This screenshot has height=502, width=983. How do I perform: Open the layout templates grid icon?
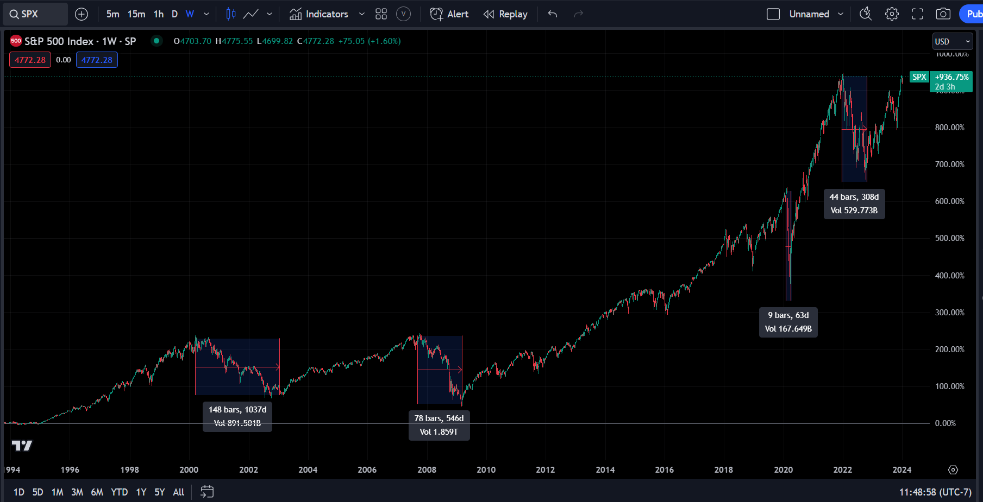381,14
